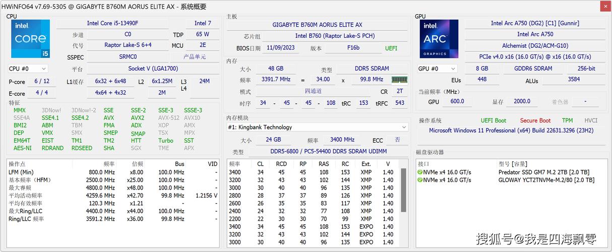612x252 pixels.
Task: Click the 4x64 + 4x32 cache value
Action: pos(110,93)
